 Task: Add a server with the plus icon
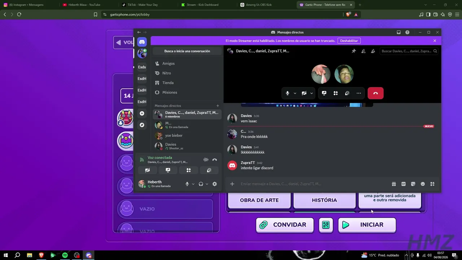tap(142, 113)
